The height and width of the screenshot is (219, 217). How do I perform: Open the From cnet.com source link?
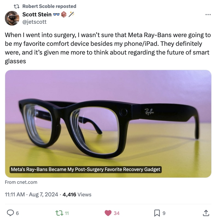coord(21,182)
